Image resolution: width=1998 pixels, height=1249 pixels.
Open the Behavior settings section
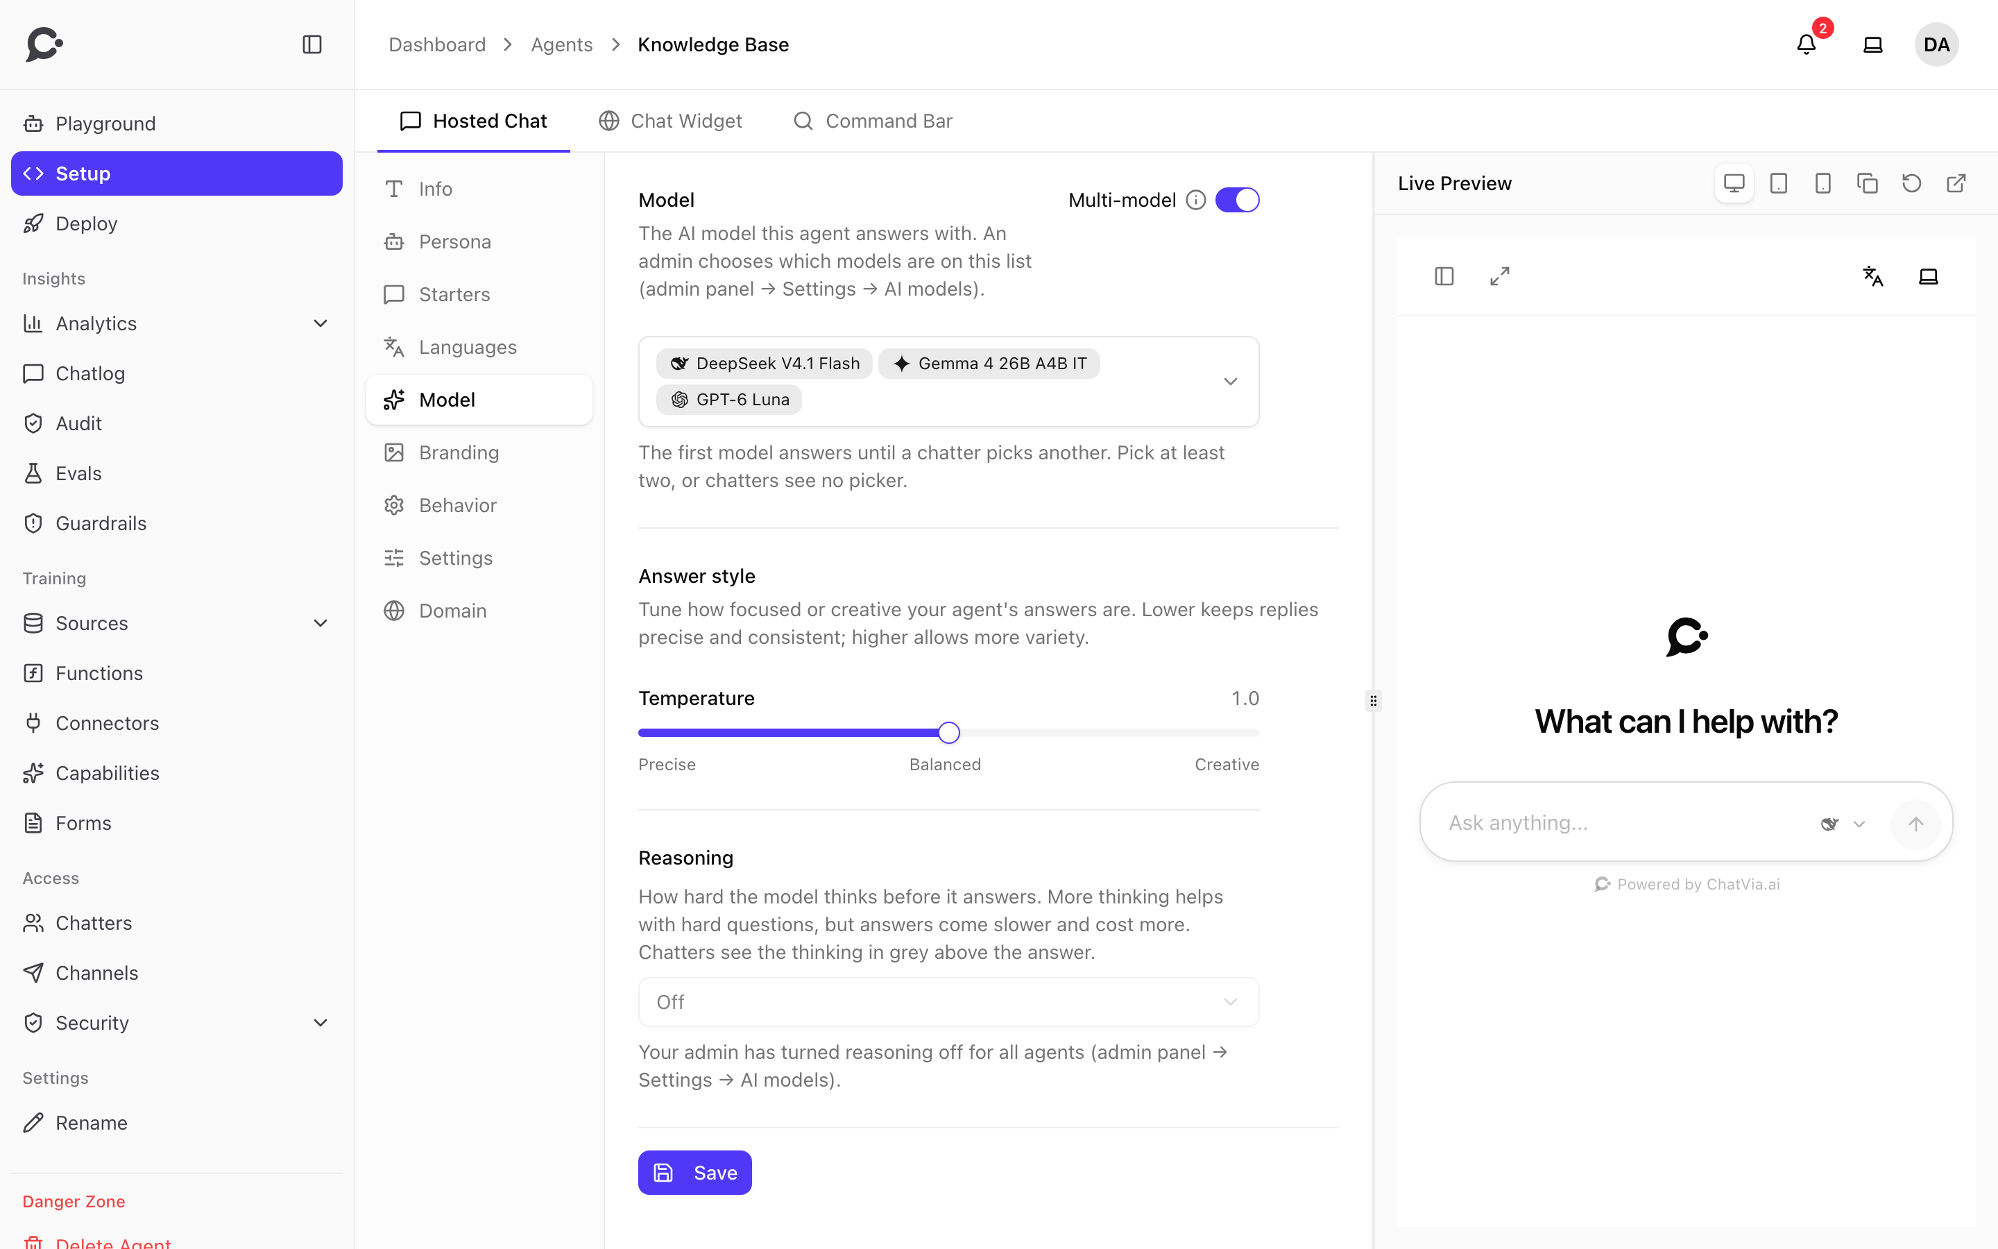[479, 506]
